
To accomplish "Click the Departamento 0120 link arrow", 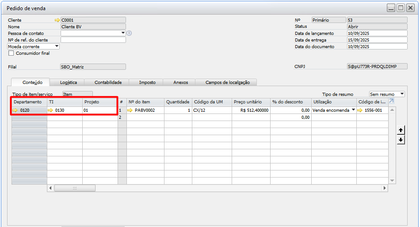I will tap(15, 110).
